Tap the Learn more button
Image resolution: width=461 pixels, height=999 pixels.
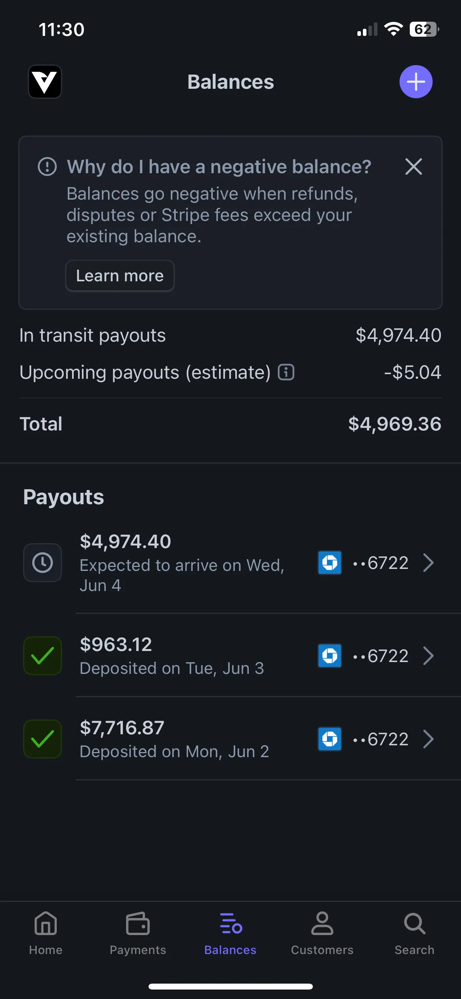120,276
